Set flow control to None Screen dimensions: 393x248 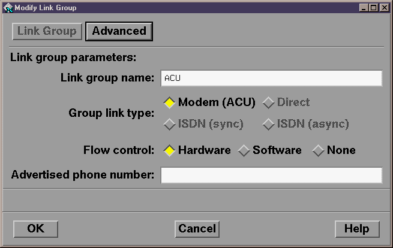(334, 150)
